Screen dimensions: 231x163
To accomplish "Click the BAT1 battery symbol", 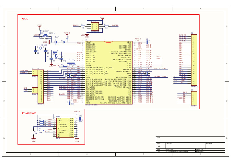I will pos(56,42).
